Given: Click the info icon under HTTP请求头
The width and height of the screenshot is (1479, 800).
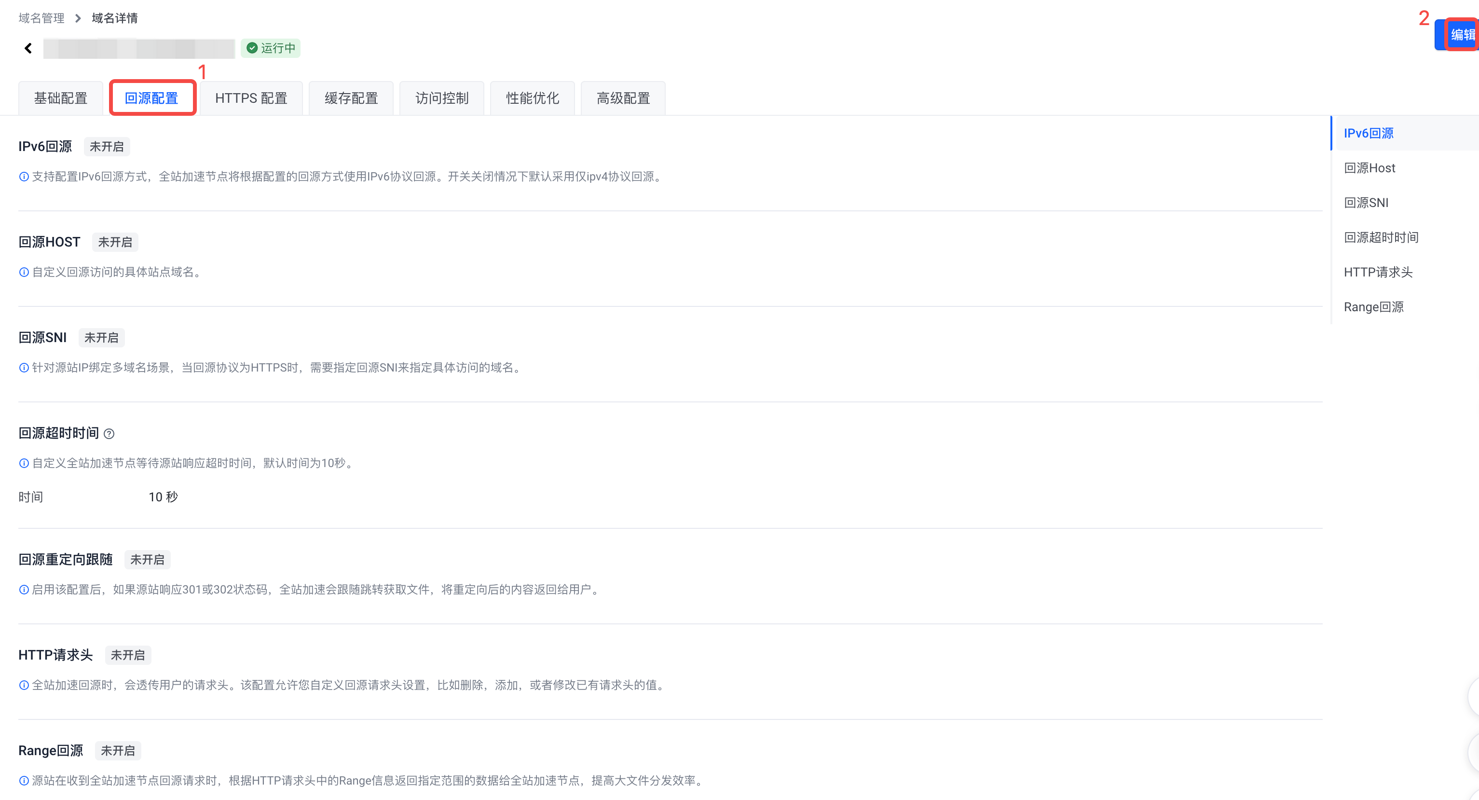Looking at the screenshot, I should click(x=24, y=685).
